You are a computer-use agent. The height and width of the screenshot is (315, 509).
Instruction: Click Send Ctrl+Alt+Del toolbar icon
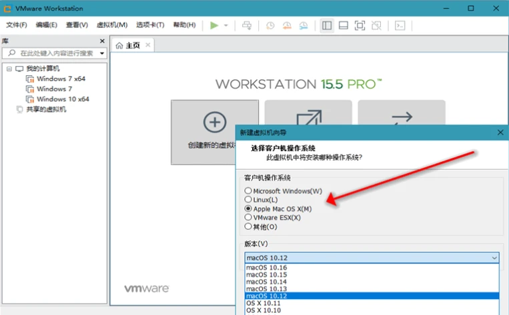[247, 25]
